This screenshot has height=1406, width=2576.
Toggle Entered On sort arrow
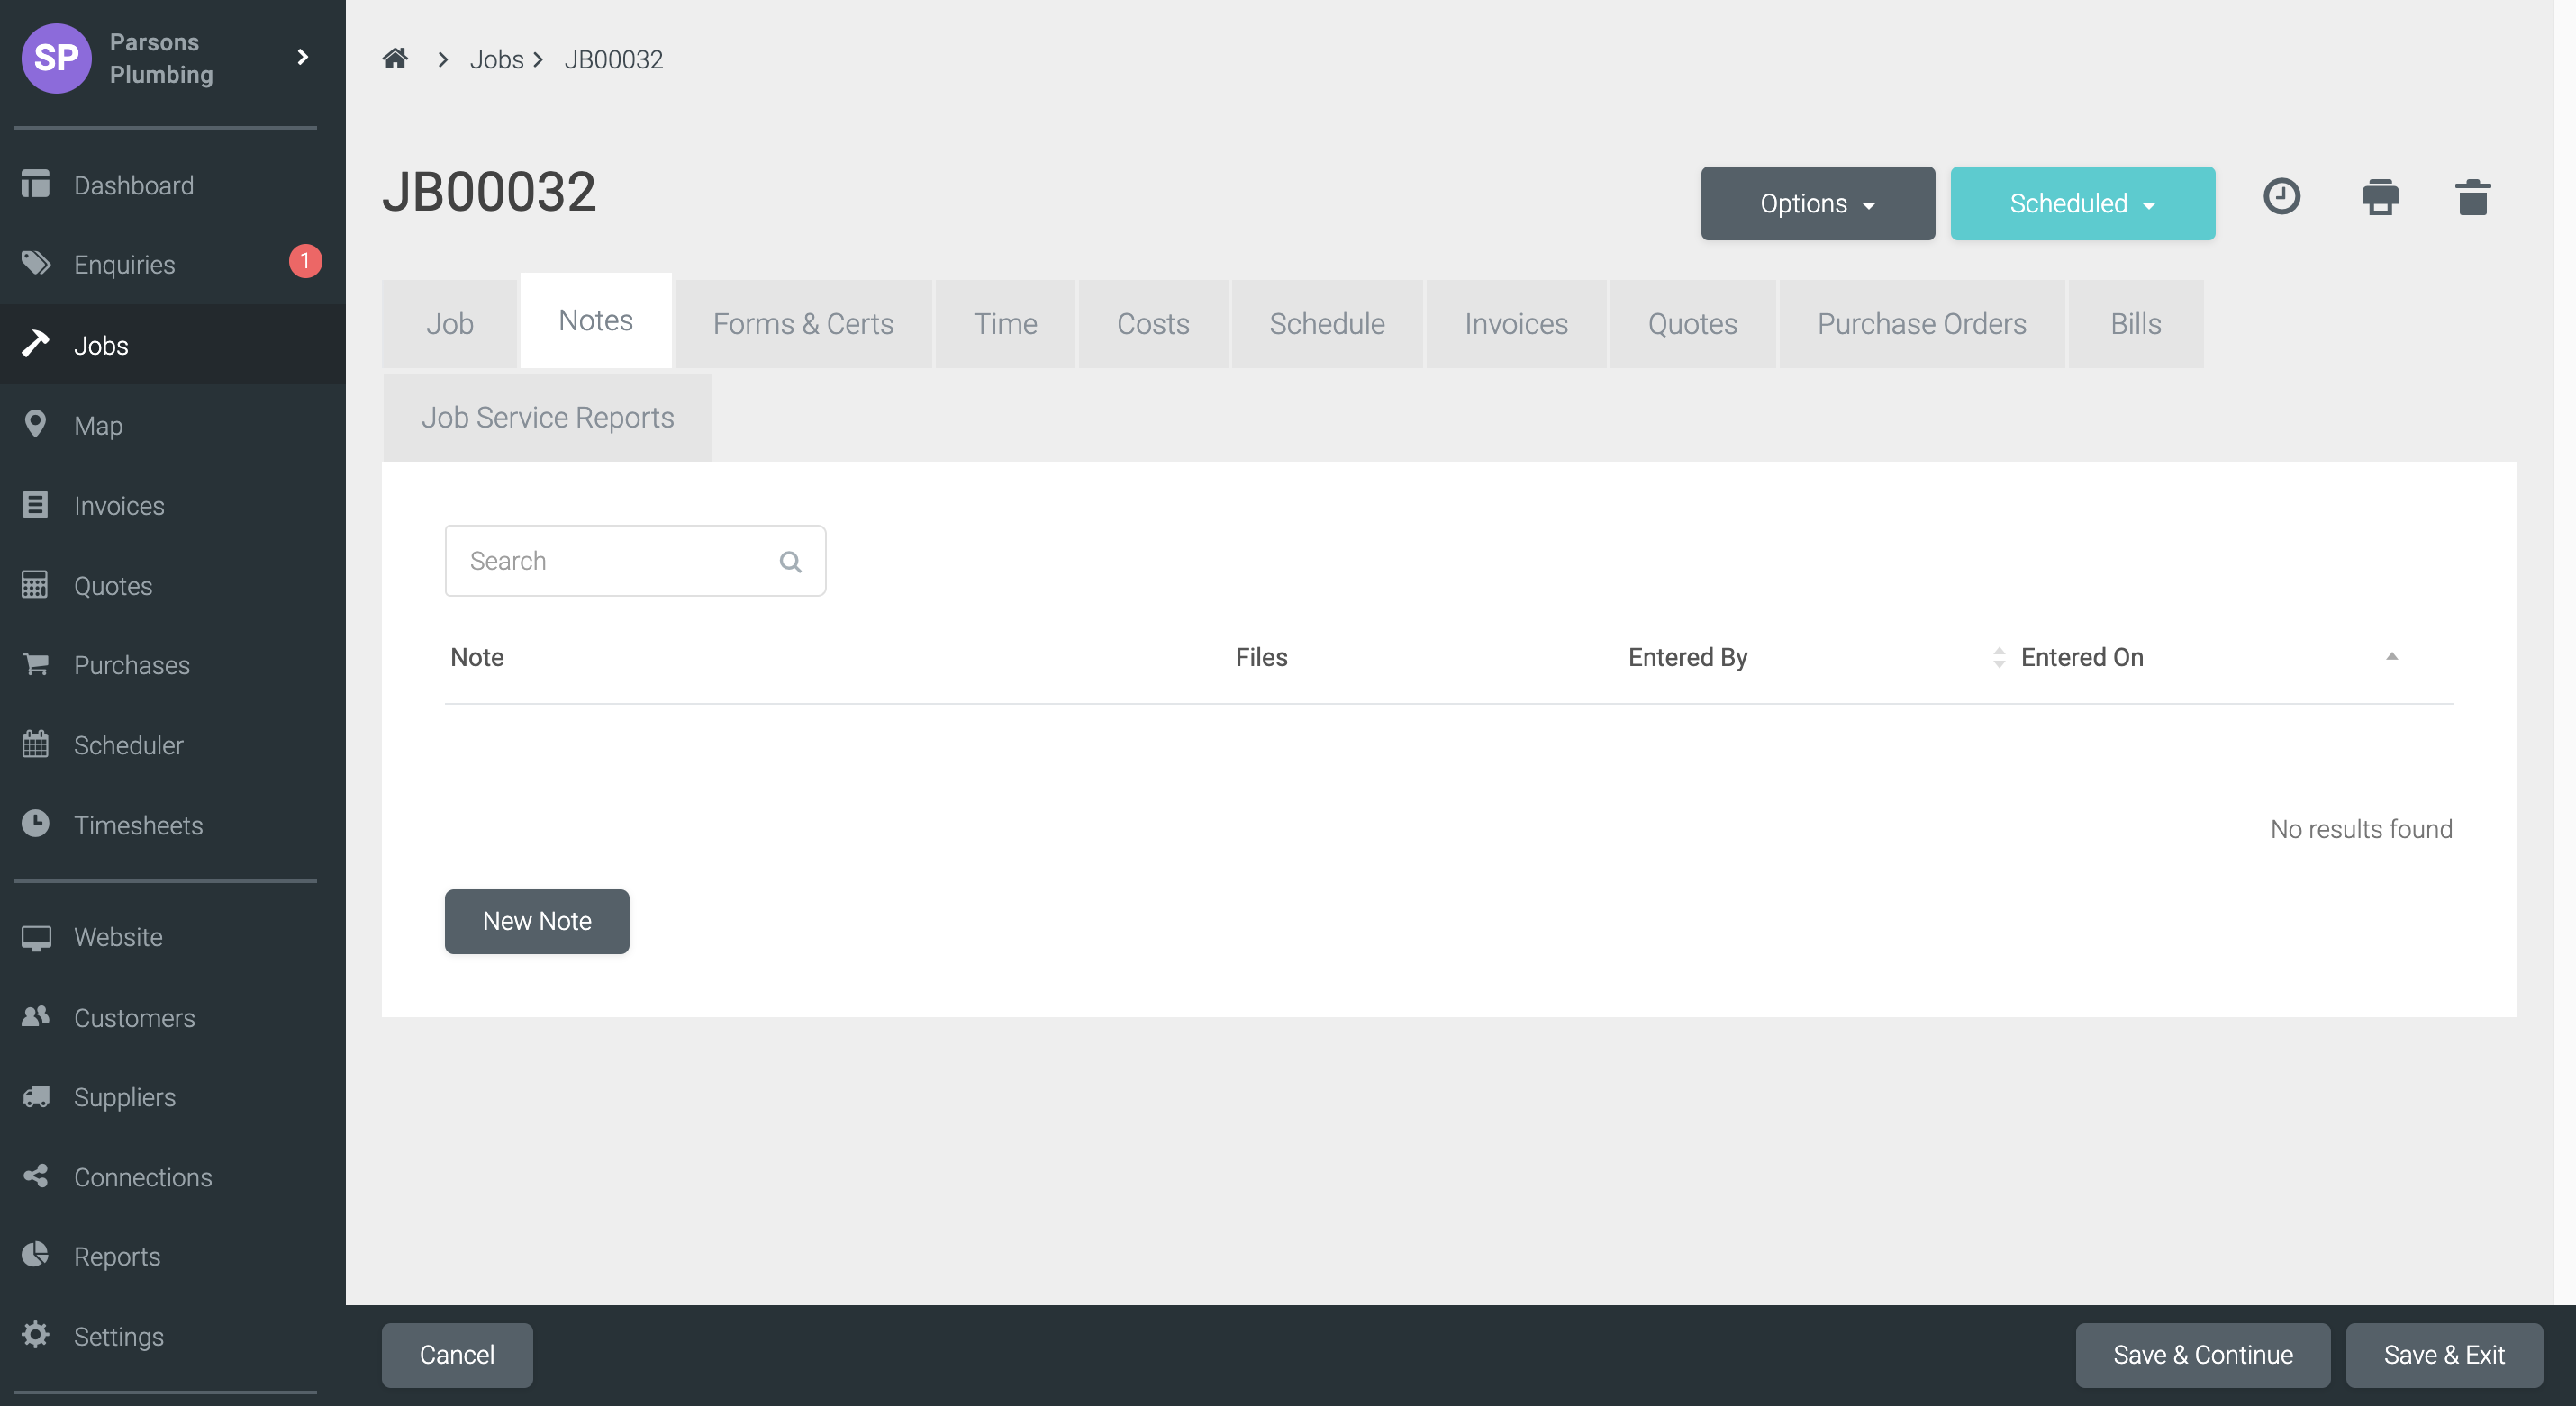tap(2391, 656)
